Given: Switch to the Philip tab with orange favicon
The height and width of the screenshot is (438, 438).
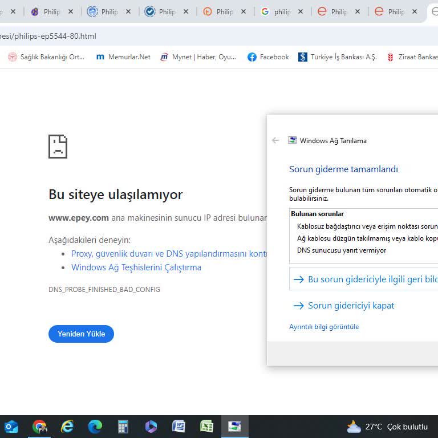Looking at the screenshot, I should pyautogui.click(x=224, y=12).
